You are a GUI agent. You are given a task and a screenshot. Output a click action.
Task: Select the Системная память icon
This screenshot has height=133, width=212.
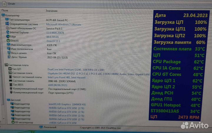pyautogui.click(x=10, y=81)
